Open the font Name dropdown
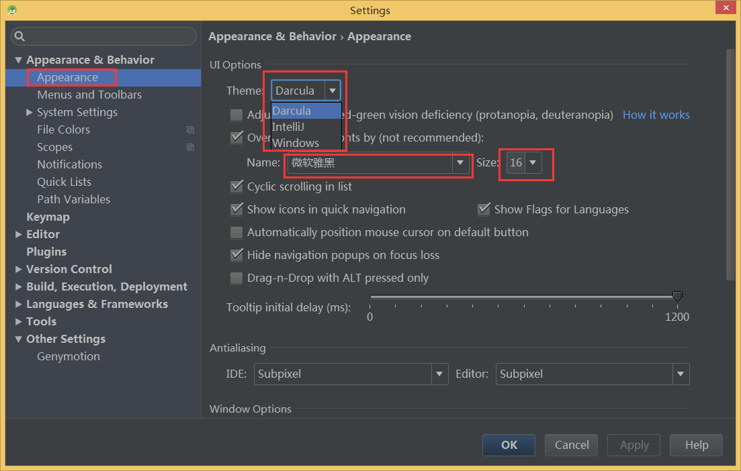 coord(460,163)
